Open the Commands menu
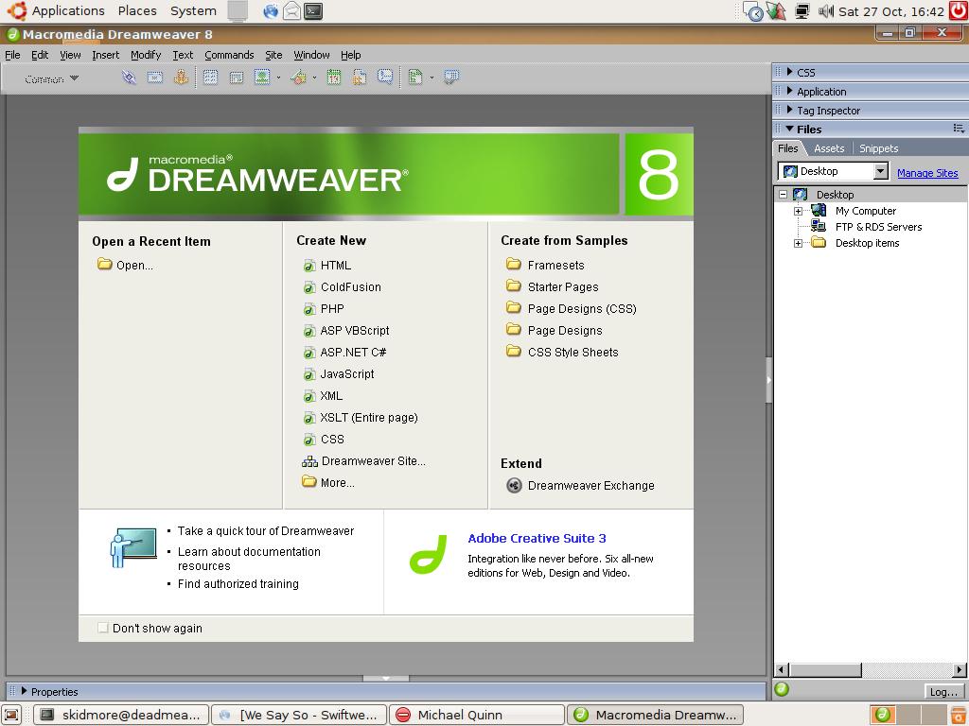The image size is (969, 726). coord(229,55)
